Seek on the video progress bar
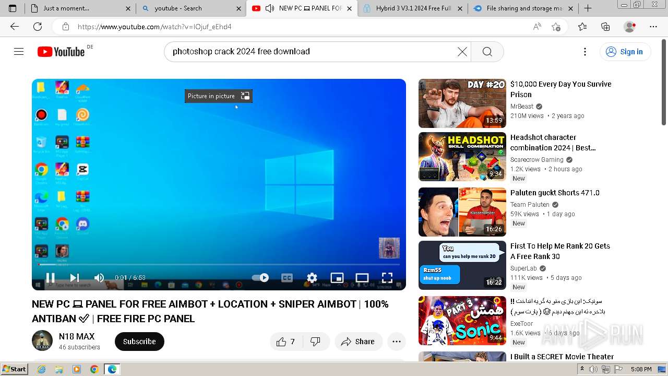 click(x=219, y=264)
